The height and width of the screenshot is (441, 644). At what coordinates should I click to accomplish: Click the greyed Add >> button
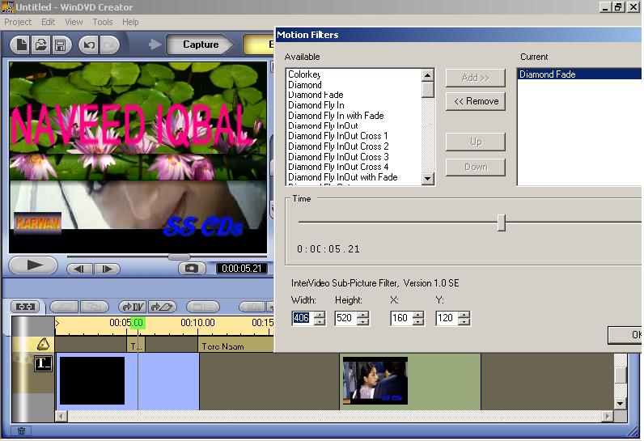pos(475,78)
